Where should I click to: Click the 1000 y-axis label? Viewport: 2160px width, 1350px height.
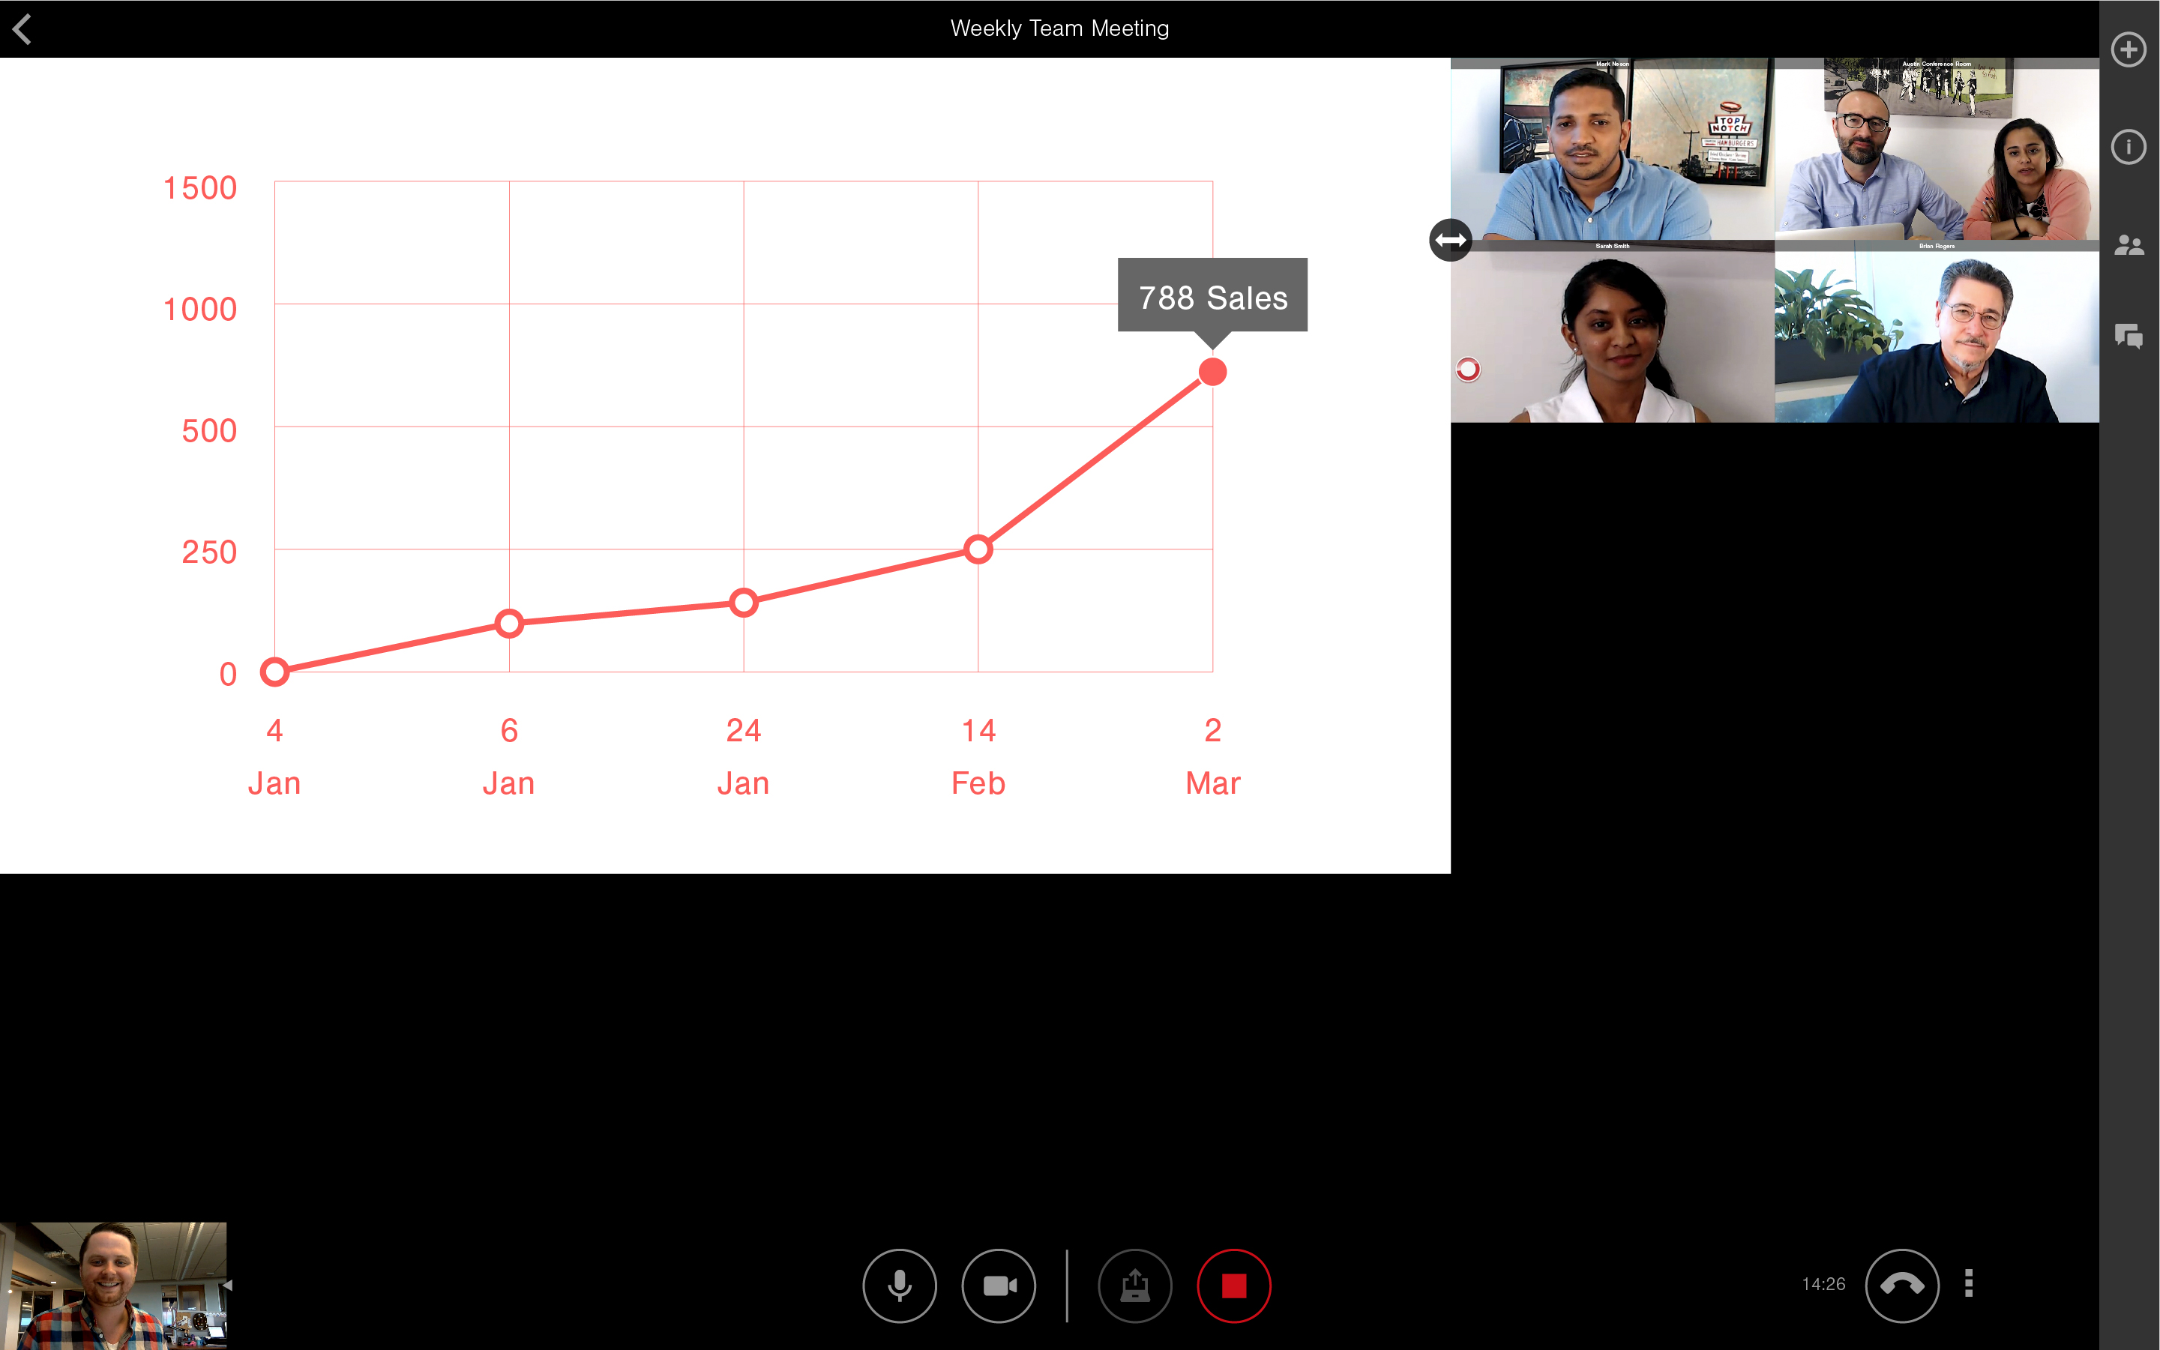click(199, 309)
